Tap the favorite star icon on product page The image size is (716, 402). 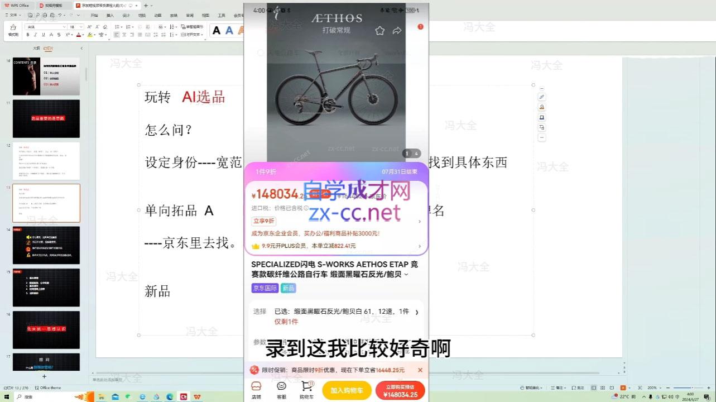coord(379,31)
